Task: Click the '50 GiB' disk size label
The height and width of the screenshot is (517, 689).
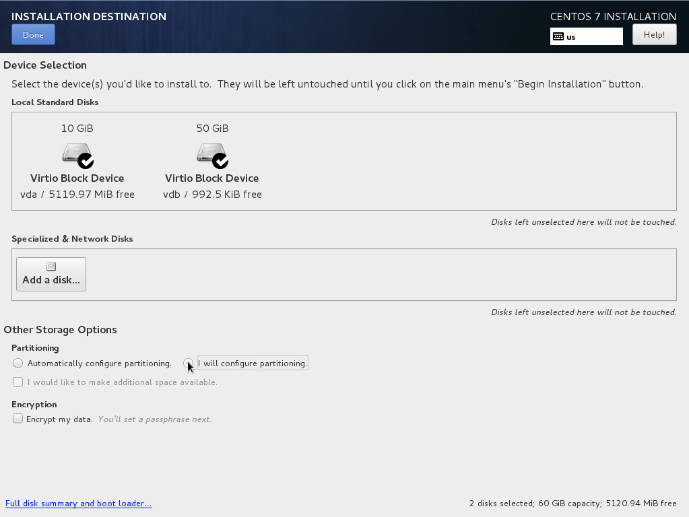Action: coord(212,129)
